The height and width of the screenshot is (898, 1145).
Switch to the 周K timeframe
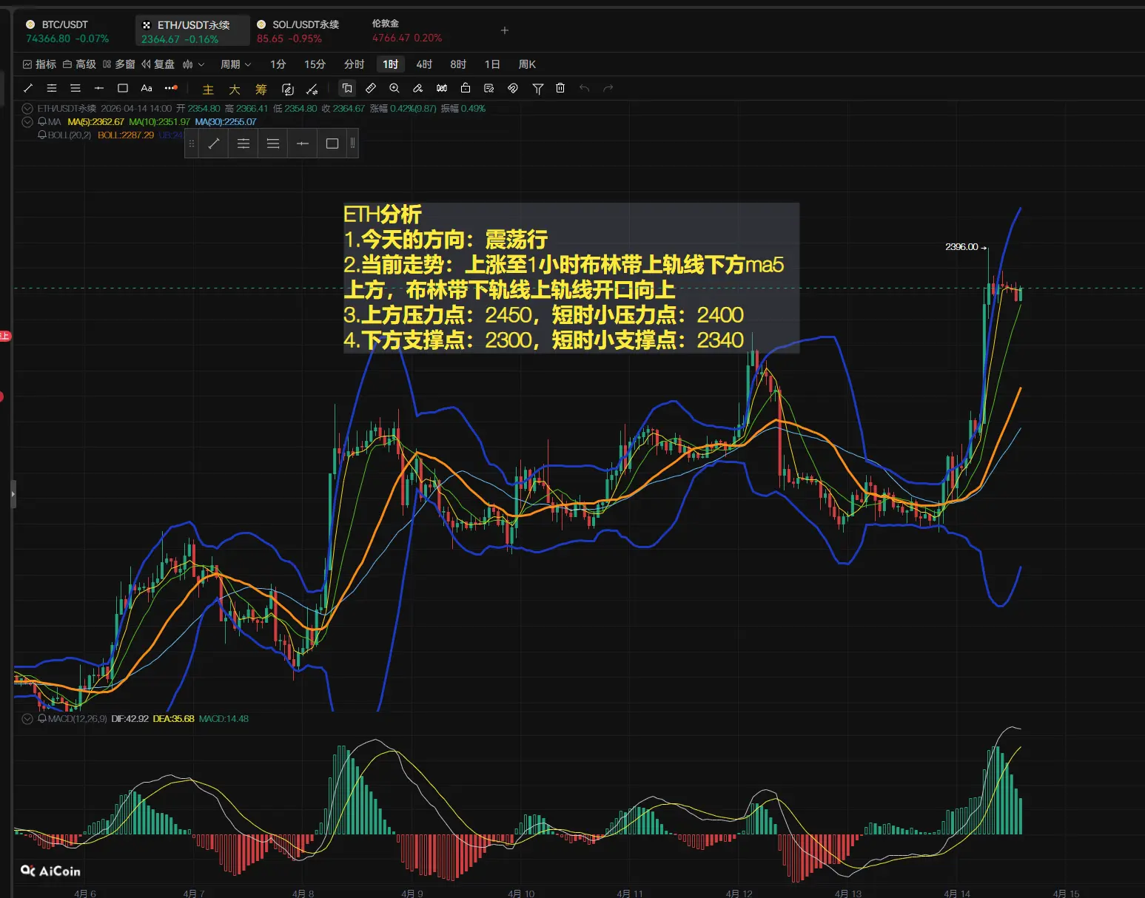(x=527, y=64)
